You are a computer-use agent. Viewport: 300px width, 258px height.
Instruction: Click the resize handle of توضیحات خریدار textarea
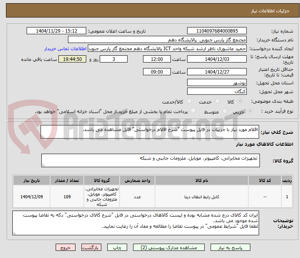pos(14,233)
